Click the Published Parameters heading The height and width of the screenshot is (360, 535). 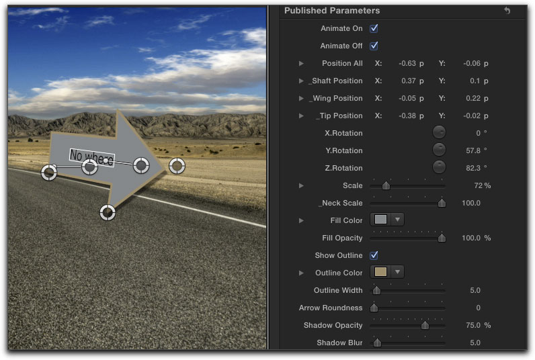(332, 11)
